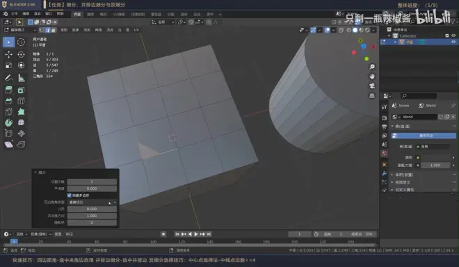The image size is (459, 267).
Task: Expand the Volume panel in World properties
Action: (404, 175)
